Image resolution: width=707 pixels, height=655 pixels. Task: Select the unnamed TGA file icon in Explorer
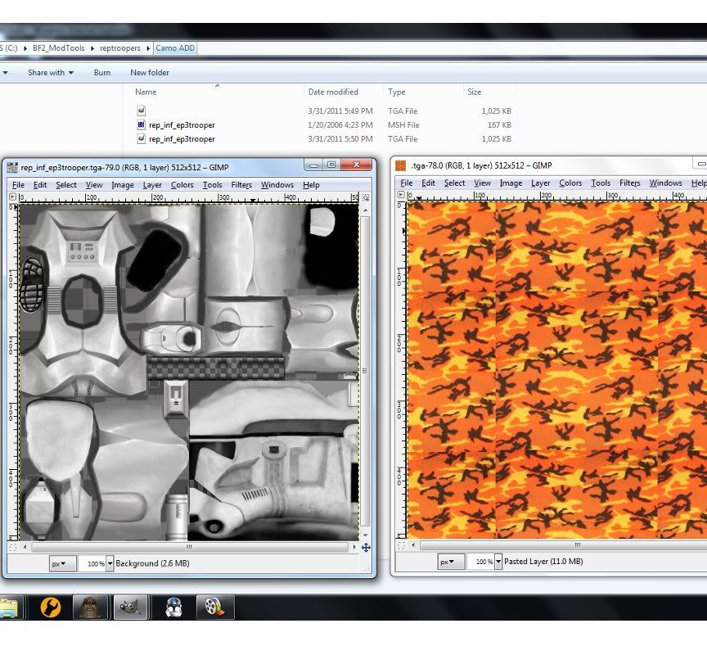[x=141, y=111]
